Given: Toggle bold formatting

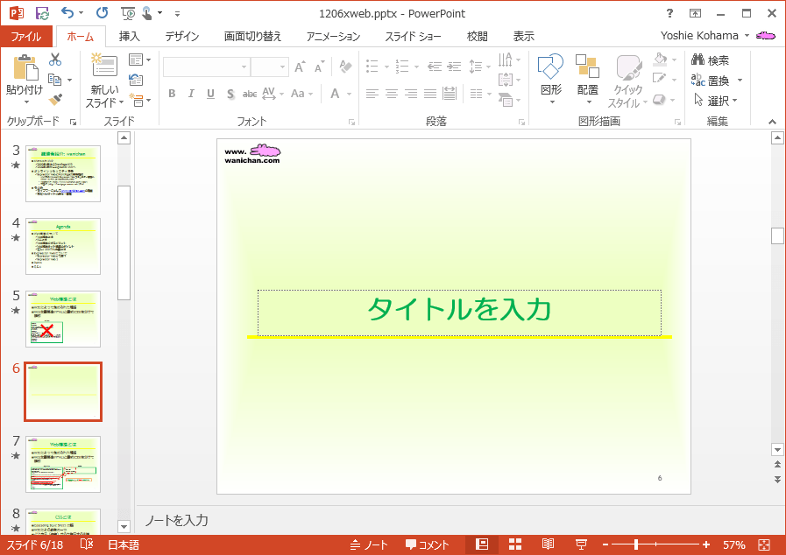Looking at the screenshot, I should pos(172,94).
